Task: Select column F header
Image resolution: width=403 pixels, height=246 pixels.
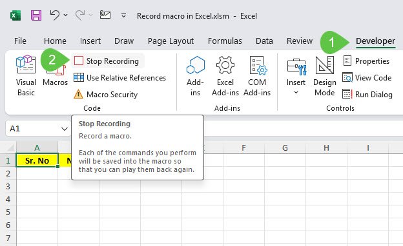Action: 243,148
